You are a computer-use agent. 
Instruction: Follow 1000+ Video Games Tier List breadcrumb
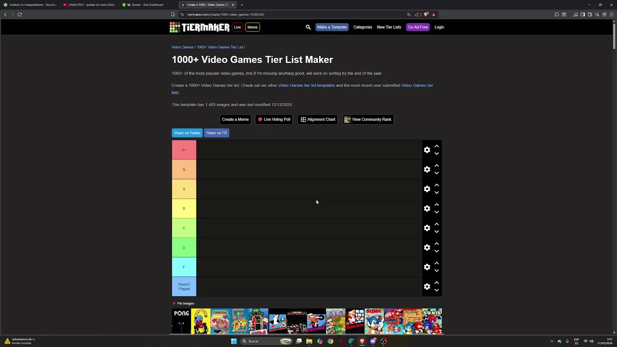click(220, 47)
